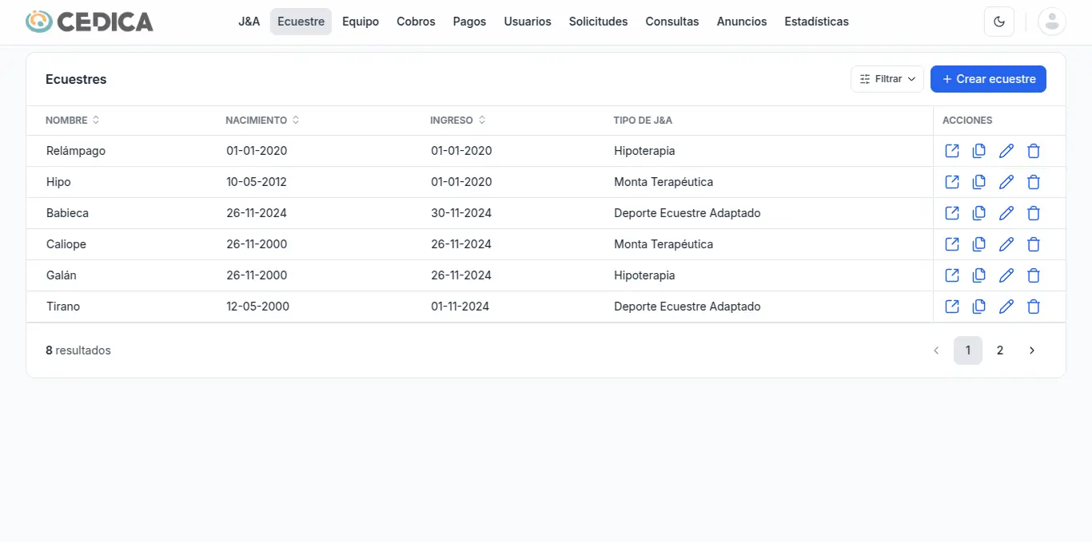Click the next page arrow
Viewport: 1092px width, 542px height.
(1031, 350)
